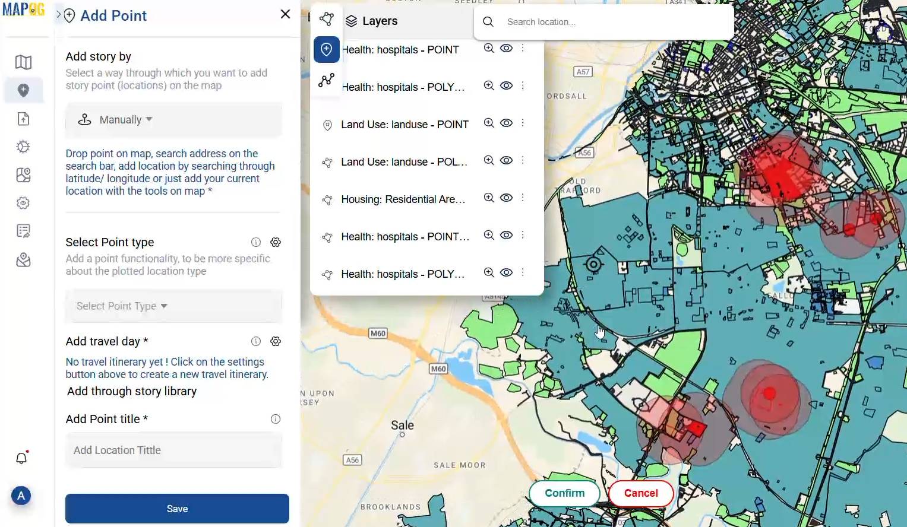Toggle visibility of Health: hospitals - POINT… layer
Screen dimensions: 907x527
tap(506, 235)
